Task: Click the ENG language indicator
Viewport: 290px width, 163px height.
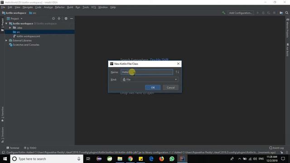Action: (x=261, y=159)
